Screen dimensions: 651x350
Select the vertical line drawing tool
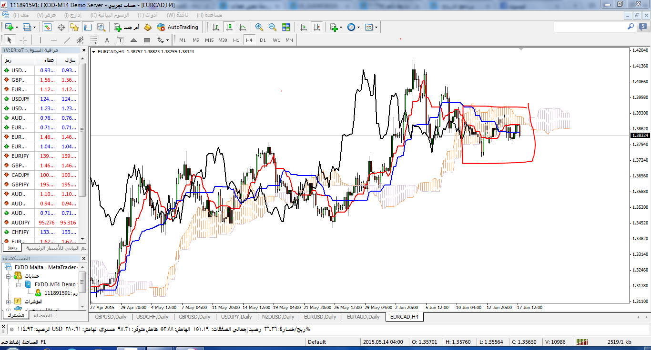click(x=41, y=40)
